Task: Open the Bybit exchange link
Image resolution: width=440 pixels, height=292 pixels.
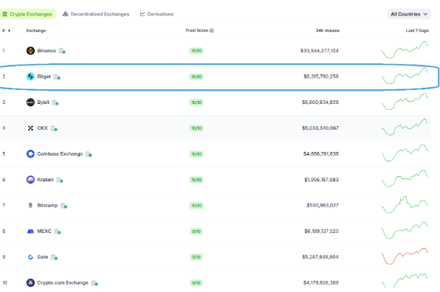Action: [44, 102]
